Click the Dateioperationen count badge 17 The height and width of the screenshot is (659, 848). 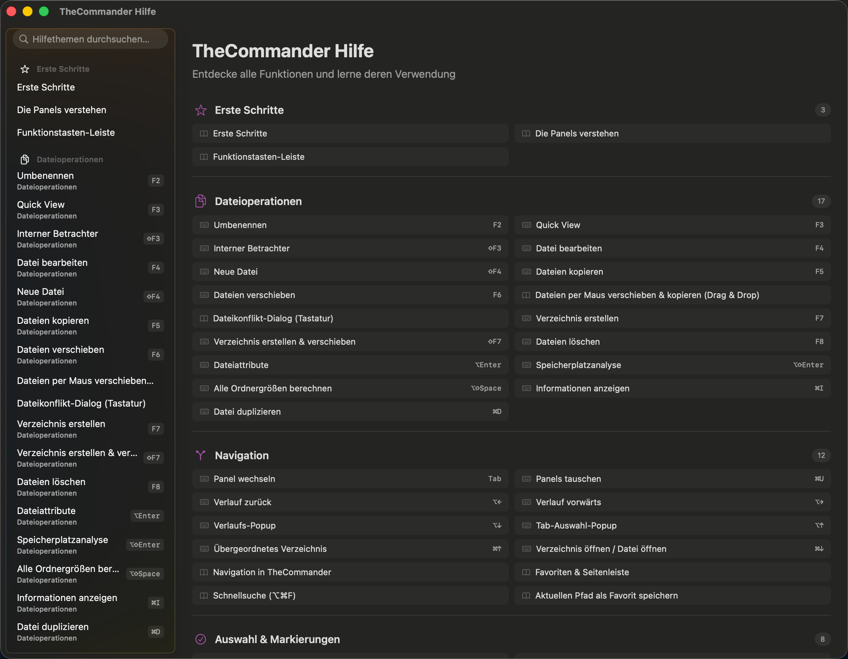[821, 201]
